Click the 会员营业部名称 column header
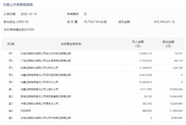This screenshot has height=125, width=186. pyautogui.click(x=71, y=44)
